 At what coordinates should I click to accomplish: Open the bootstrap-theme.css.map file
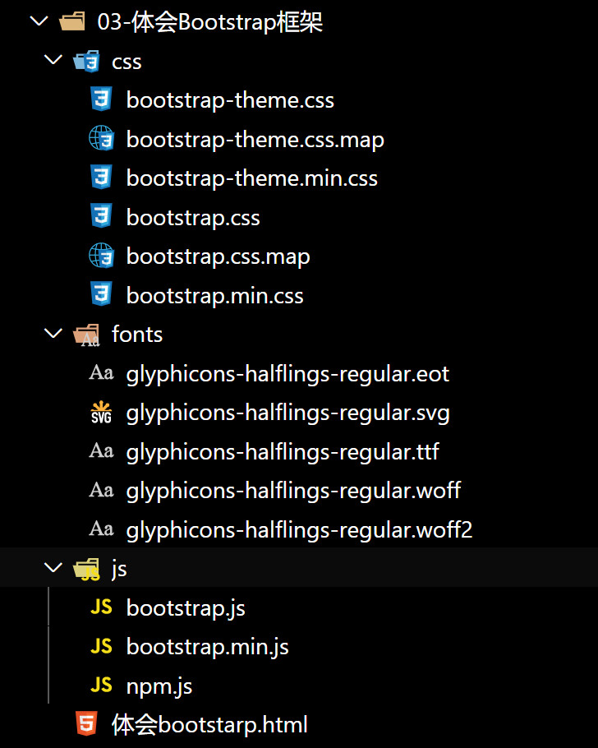pyautogui.click(x=255, y=139)
